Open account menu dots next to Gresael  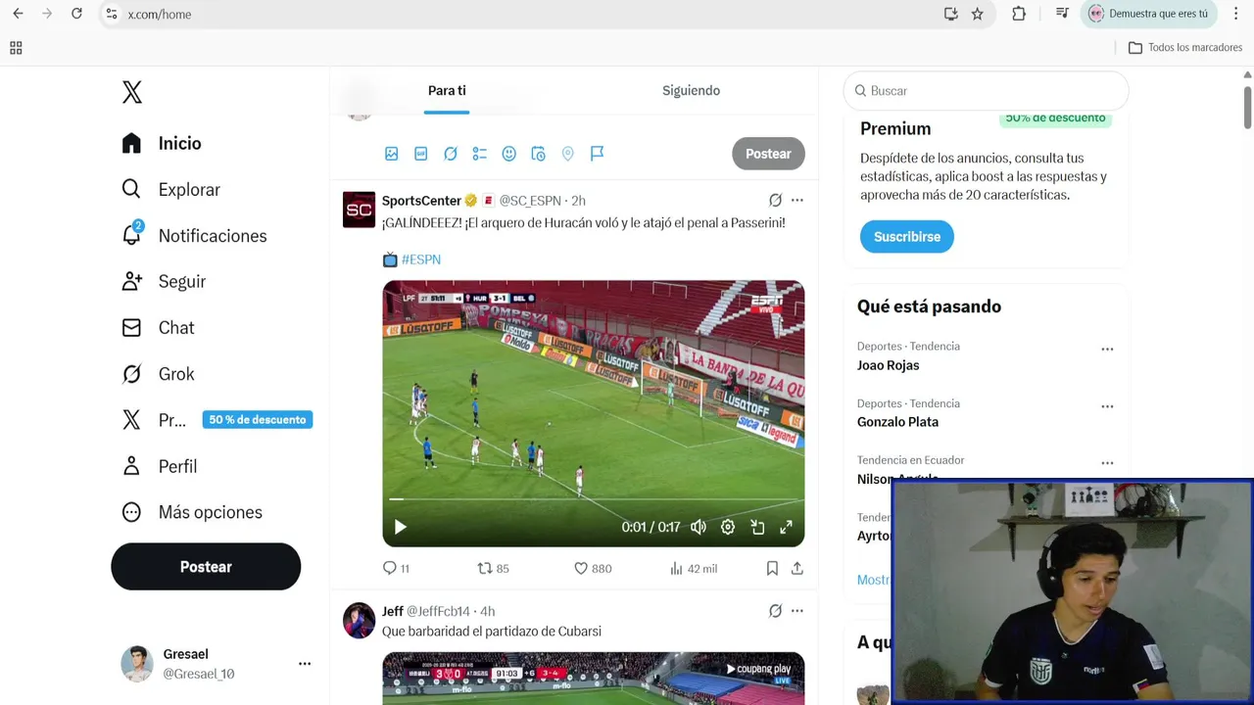tap(305, 664)
